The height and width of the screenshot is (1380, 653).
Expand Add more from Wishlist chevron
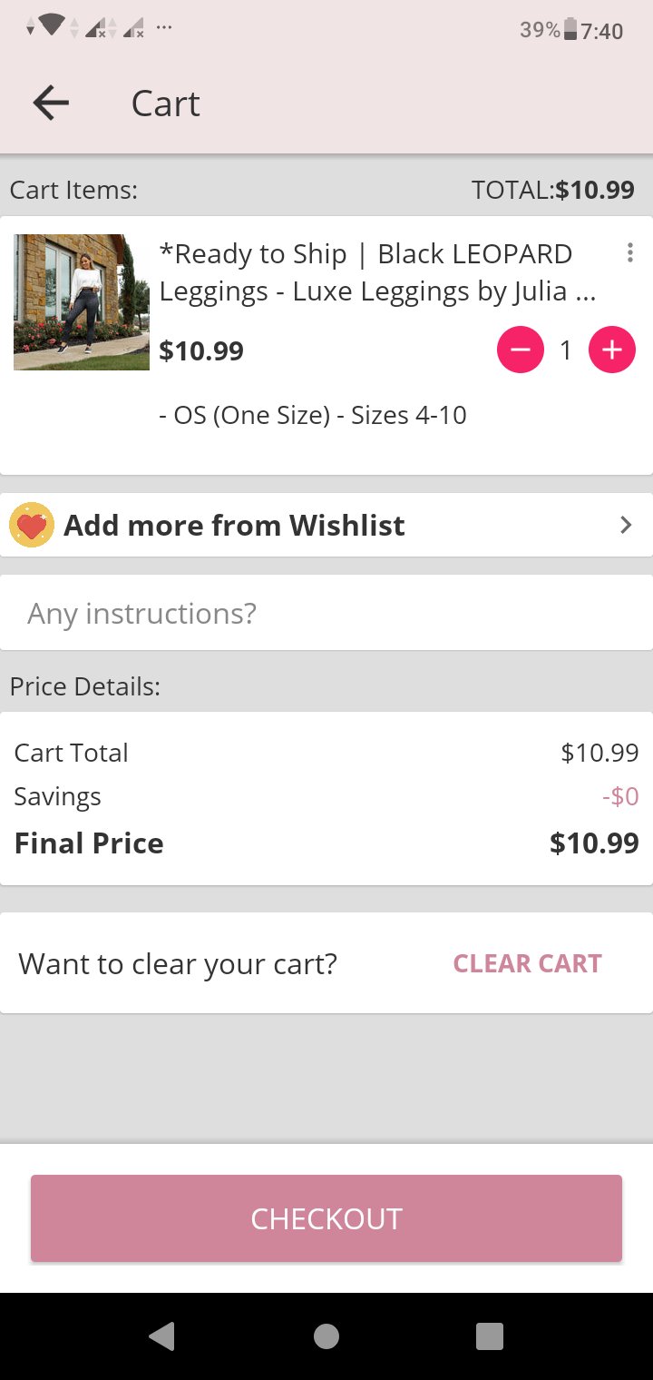point(625,525)
